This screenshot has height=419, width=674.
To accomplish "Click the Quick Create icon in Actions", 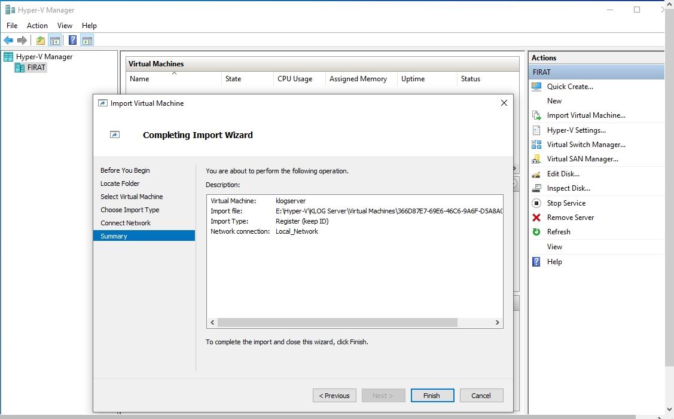I will pos(536,87).
